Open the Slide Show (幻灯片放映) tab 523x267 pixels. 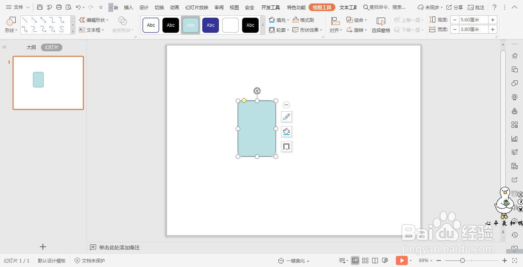coord(197,7)
